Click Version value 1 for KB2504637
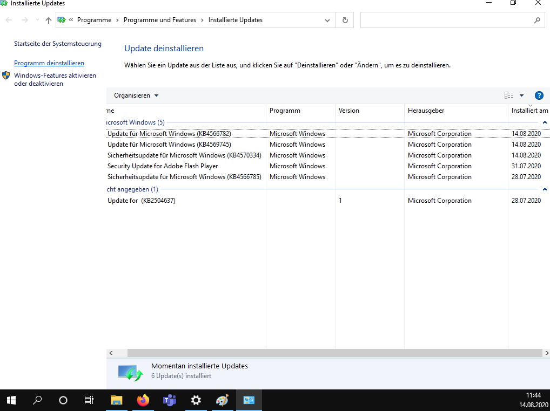550x411 pixels. point(340,201)
